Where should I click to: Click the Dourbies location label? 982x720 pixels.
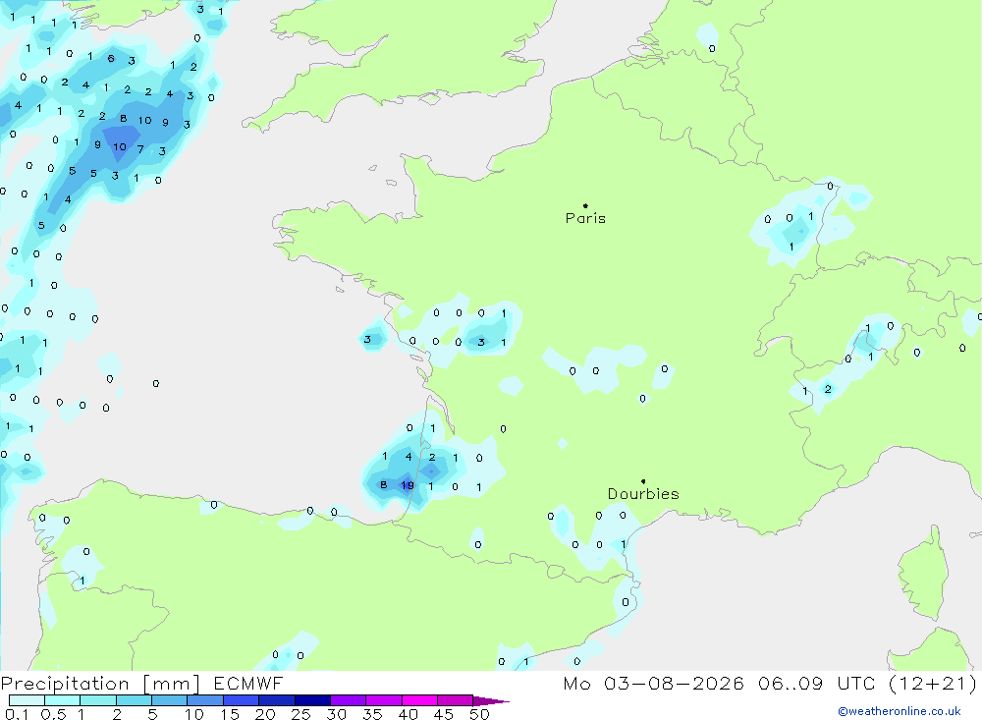tap(643, 494)
